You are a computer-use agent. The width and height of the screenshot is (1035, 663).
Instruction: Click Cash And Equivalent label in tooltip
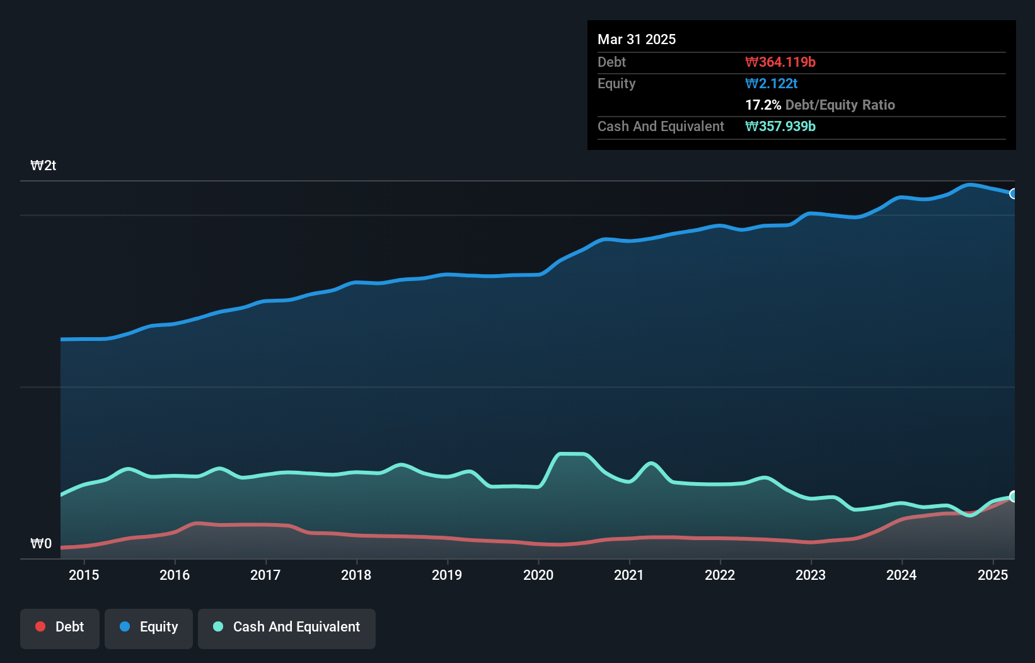click(x=661, y=126)
